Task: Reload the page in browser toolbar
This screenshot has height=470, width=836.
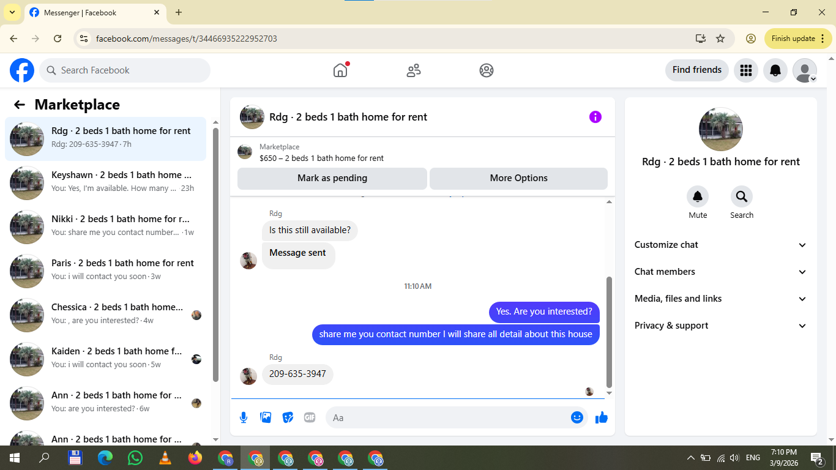Action: point(58,39)
